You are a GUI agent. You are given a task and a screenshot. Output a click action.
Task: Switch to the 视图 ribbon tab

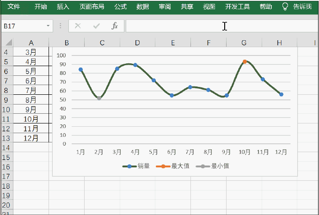(209, 7)
